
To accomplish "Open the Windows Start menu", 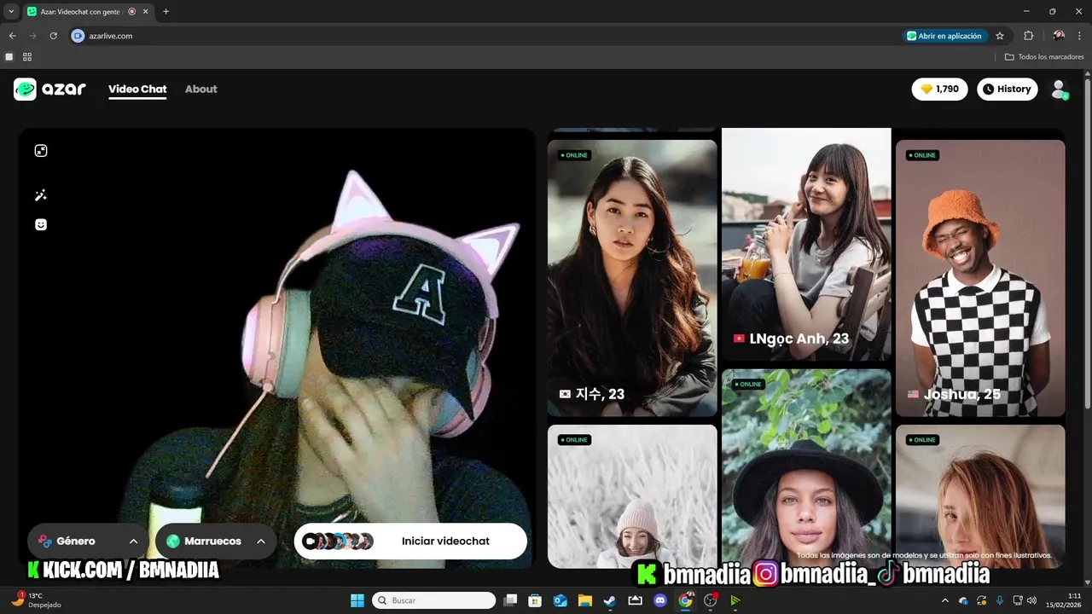I will (x=357, y=600).
